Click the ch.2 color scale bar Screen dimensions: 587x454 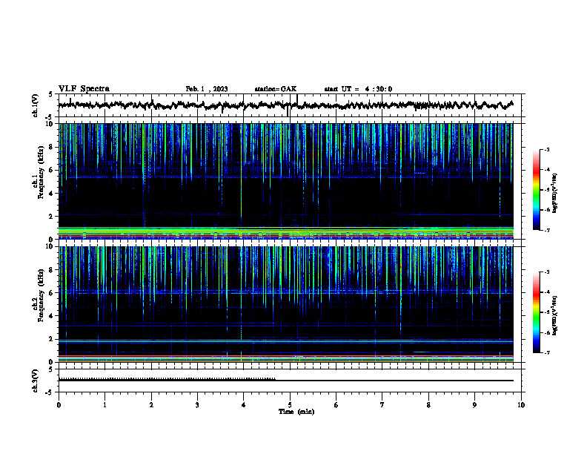pos(536,312)
